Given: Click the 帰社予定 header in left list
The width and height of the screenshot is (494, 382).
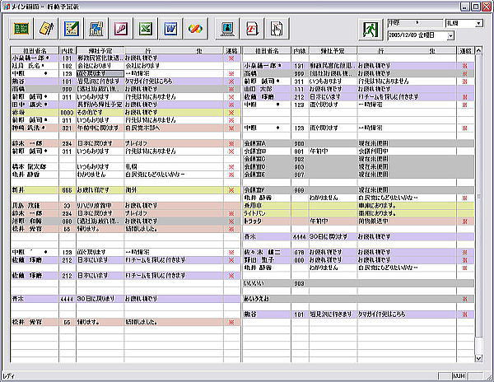Looking at the screenshot, I should coord(100,51).
